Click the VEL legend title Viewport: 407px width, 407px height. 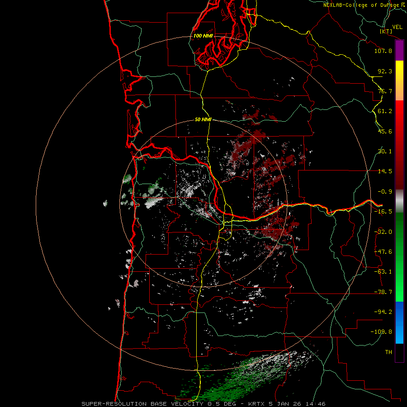(397, 27)
